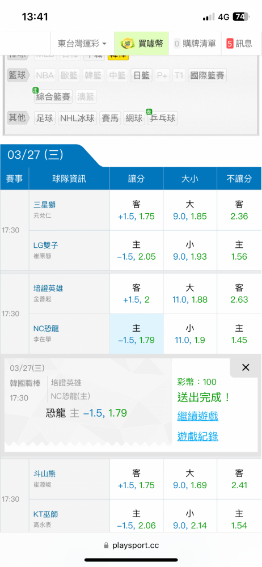
Task: Pick KT巫師 小 9.0 under bet
Action: [x=190, y=519]
